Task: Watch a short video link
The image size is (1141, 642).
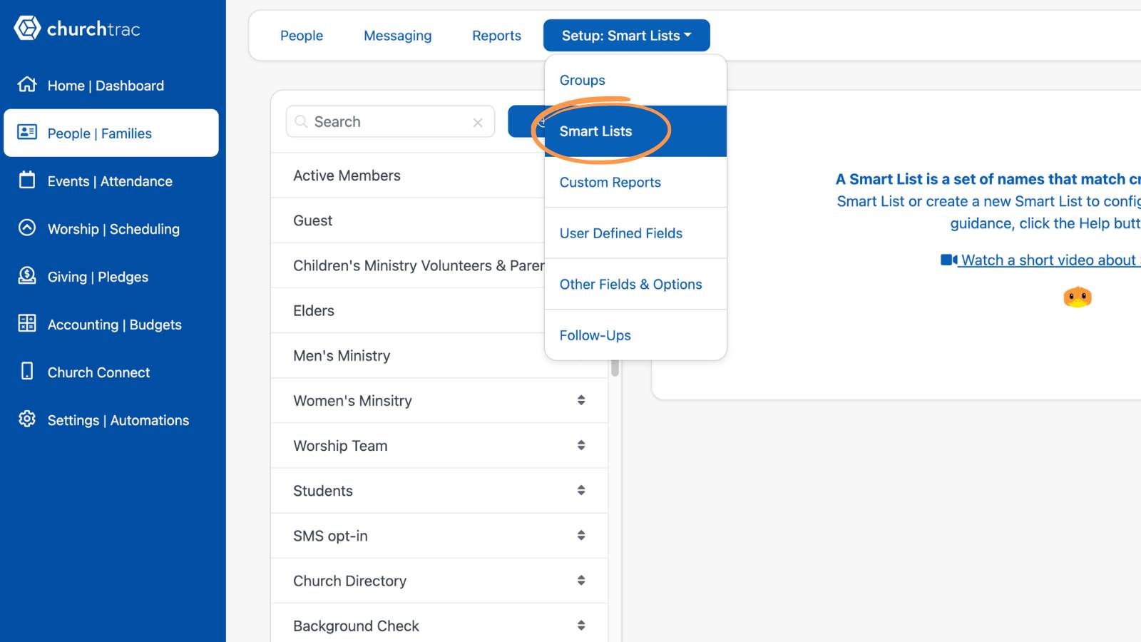Action: click(1050, 260)
